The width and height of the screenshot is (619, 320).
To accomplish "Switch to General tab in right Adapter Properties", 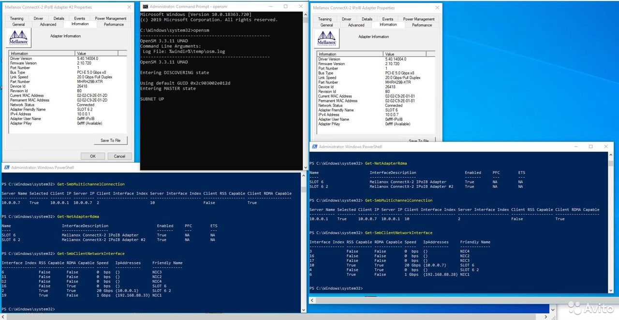I will (x=327, y=25).
